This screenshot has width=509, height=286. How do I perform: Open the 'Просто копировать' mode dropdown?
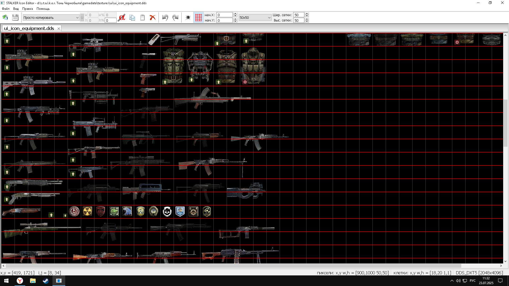tap(51, 17)
